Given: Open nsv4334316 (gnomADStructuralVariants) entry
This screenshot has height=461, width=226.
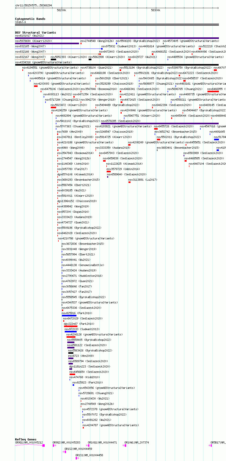Looking at the screenshot, I should point(43,62).
